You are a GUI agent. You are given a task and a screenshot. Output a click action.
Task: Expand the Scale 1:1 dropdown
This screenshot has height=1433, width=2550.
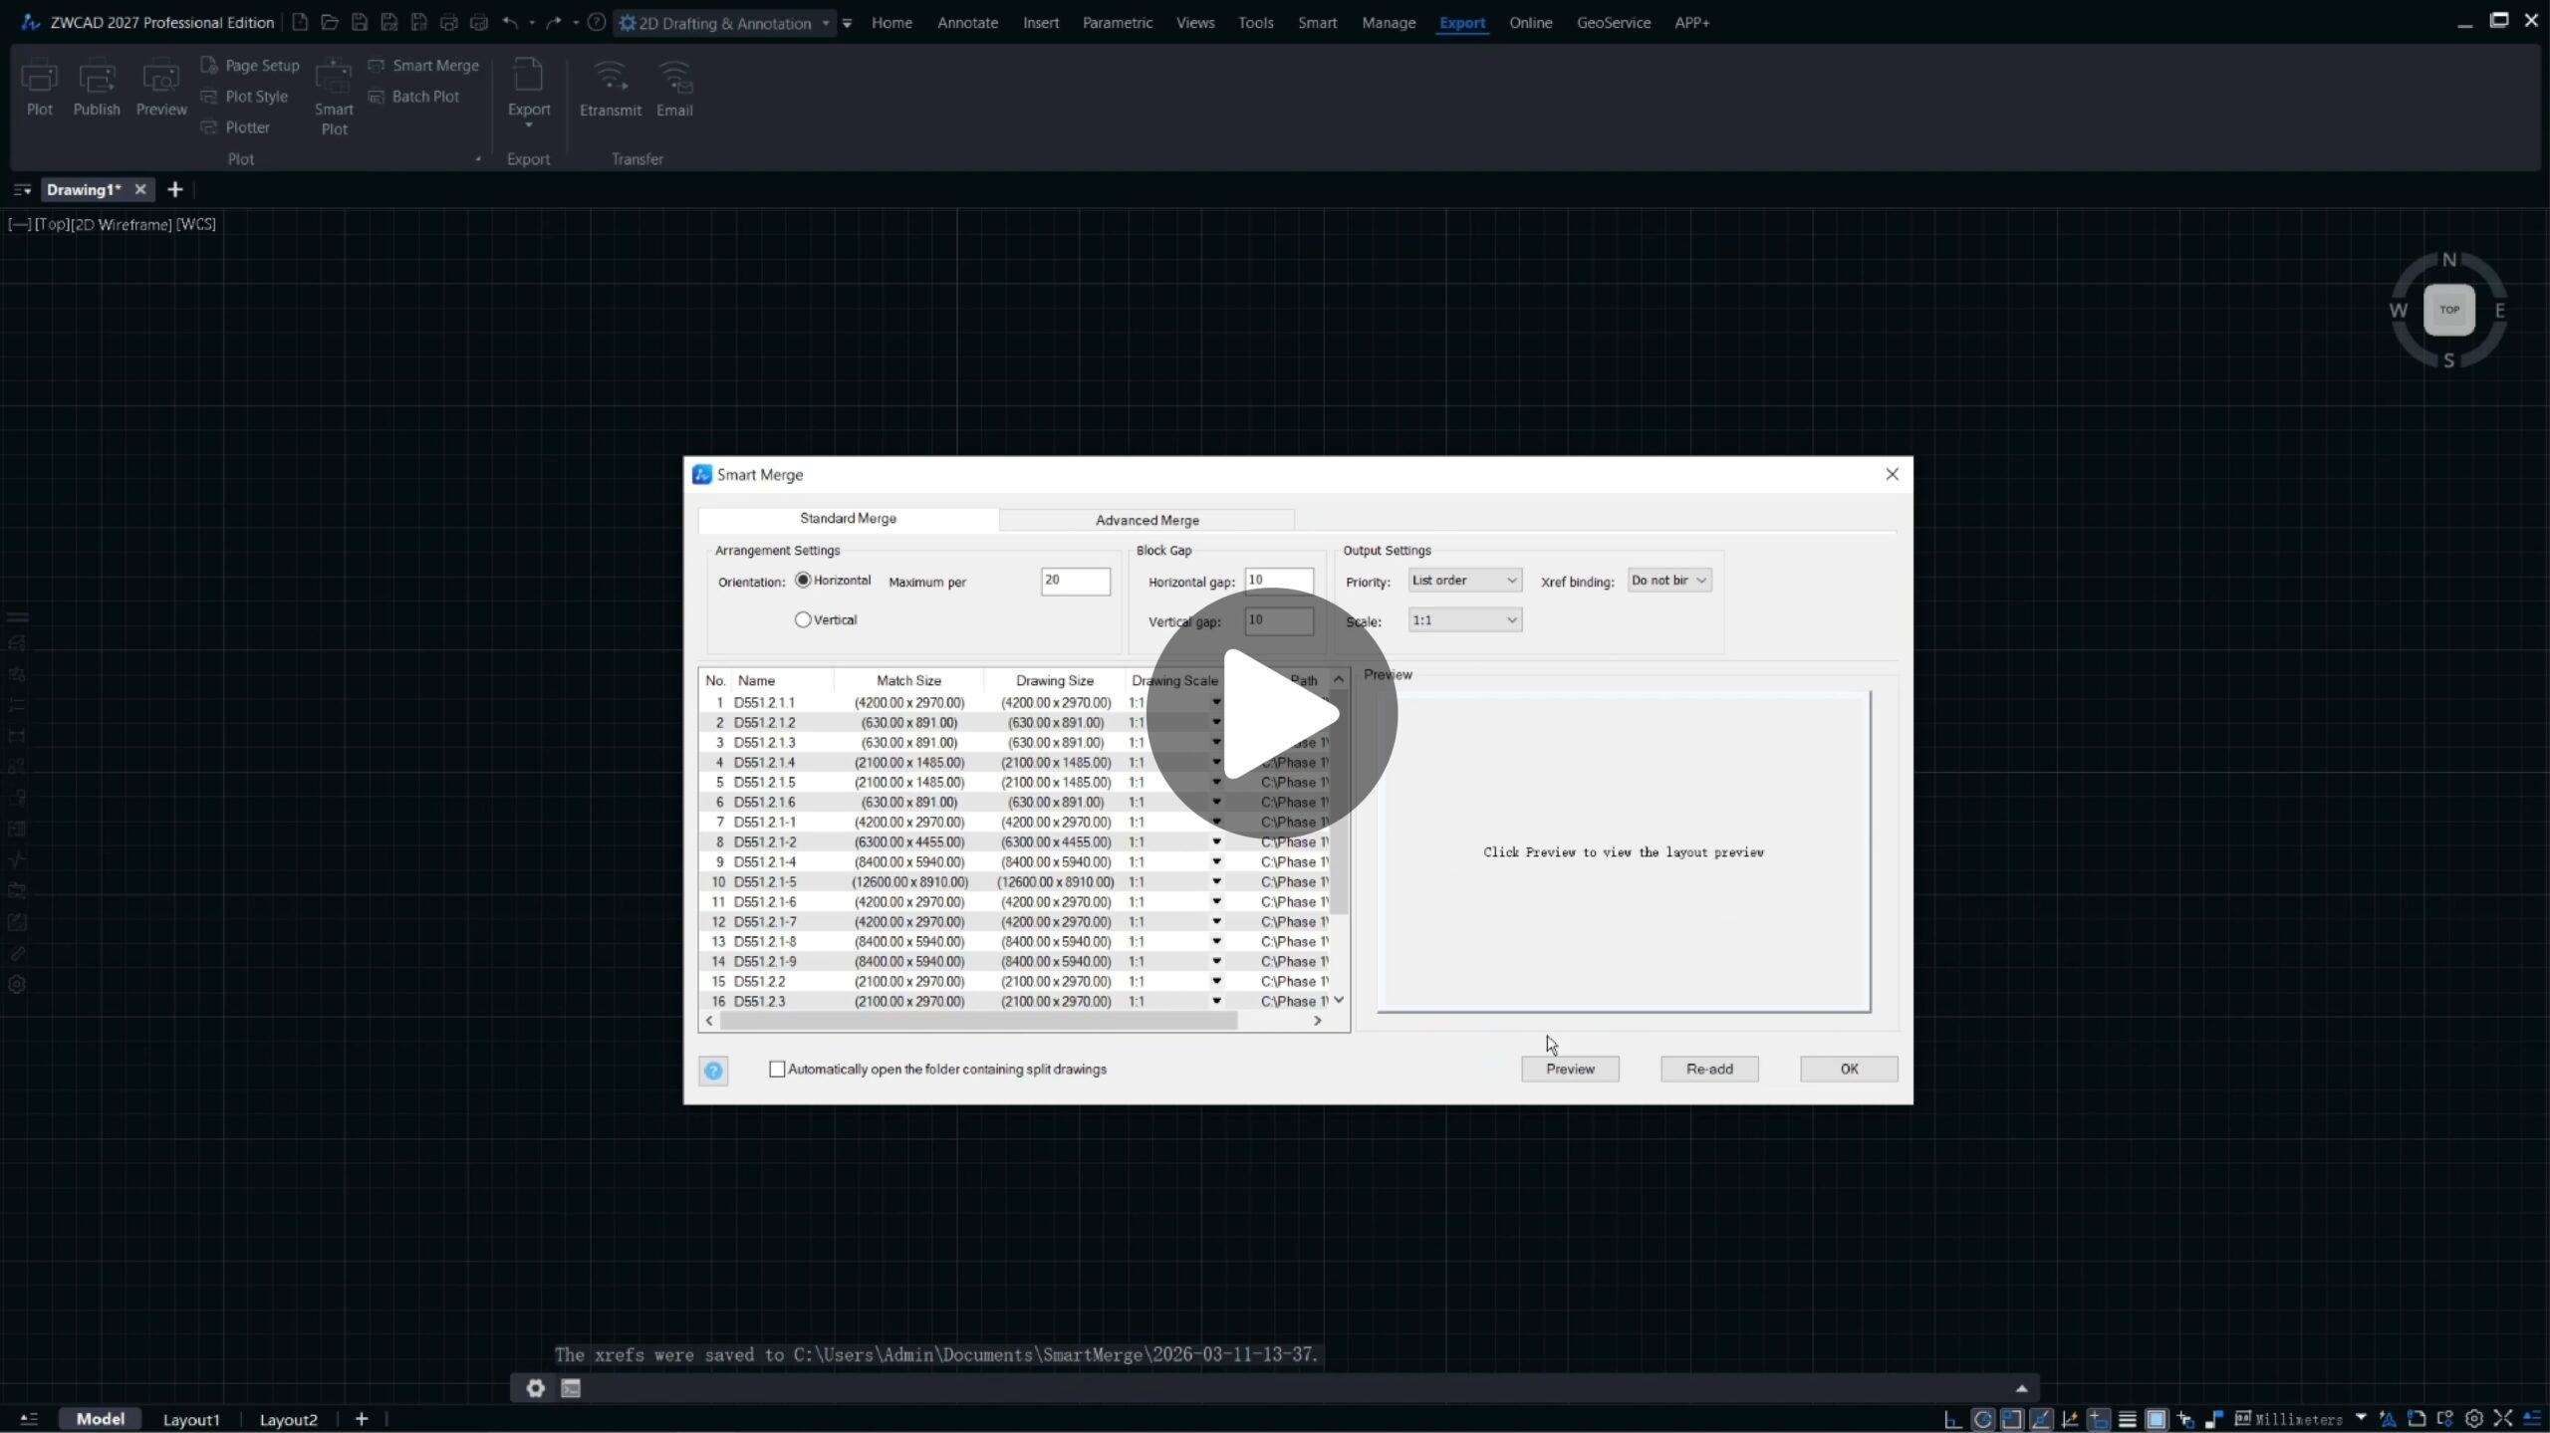pos(1464,619)
